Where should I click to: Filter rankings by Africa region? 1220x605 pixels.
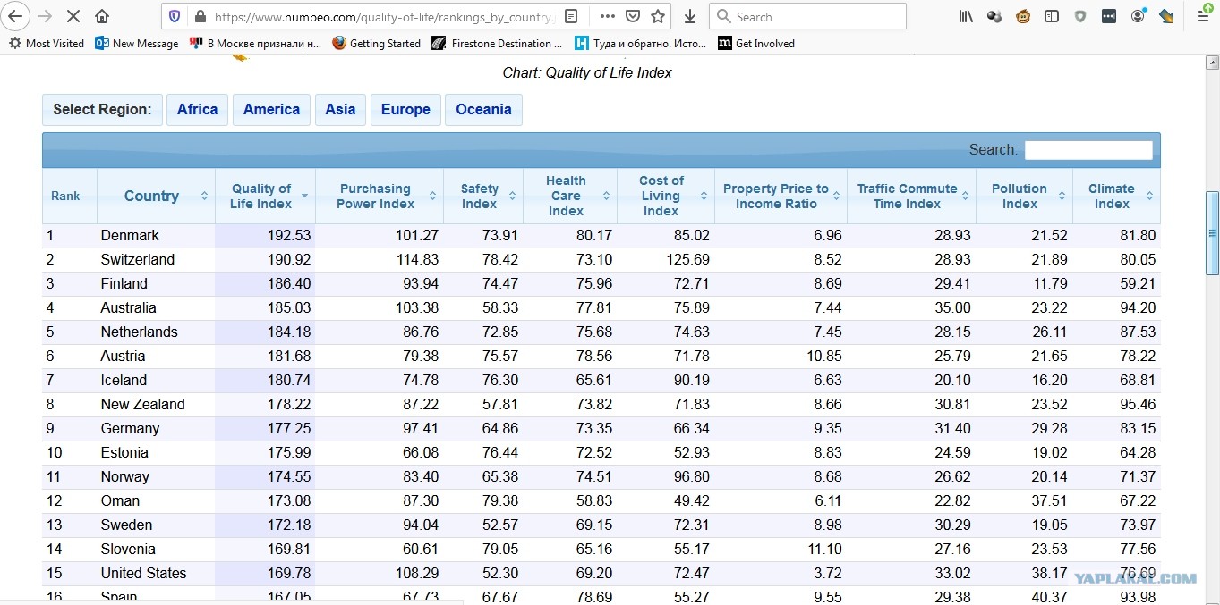point(197,109)
